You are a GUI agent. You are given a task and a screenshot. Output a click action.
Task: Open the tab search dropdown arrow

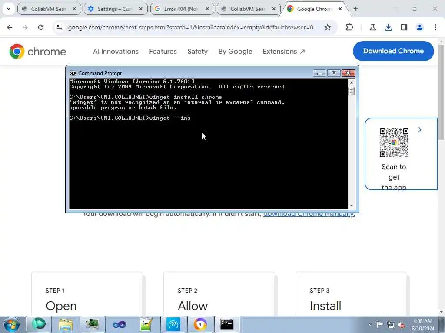coord(9,9)
